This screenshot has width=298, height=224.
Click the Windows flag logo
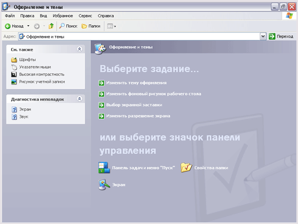289,16
